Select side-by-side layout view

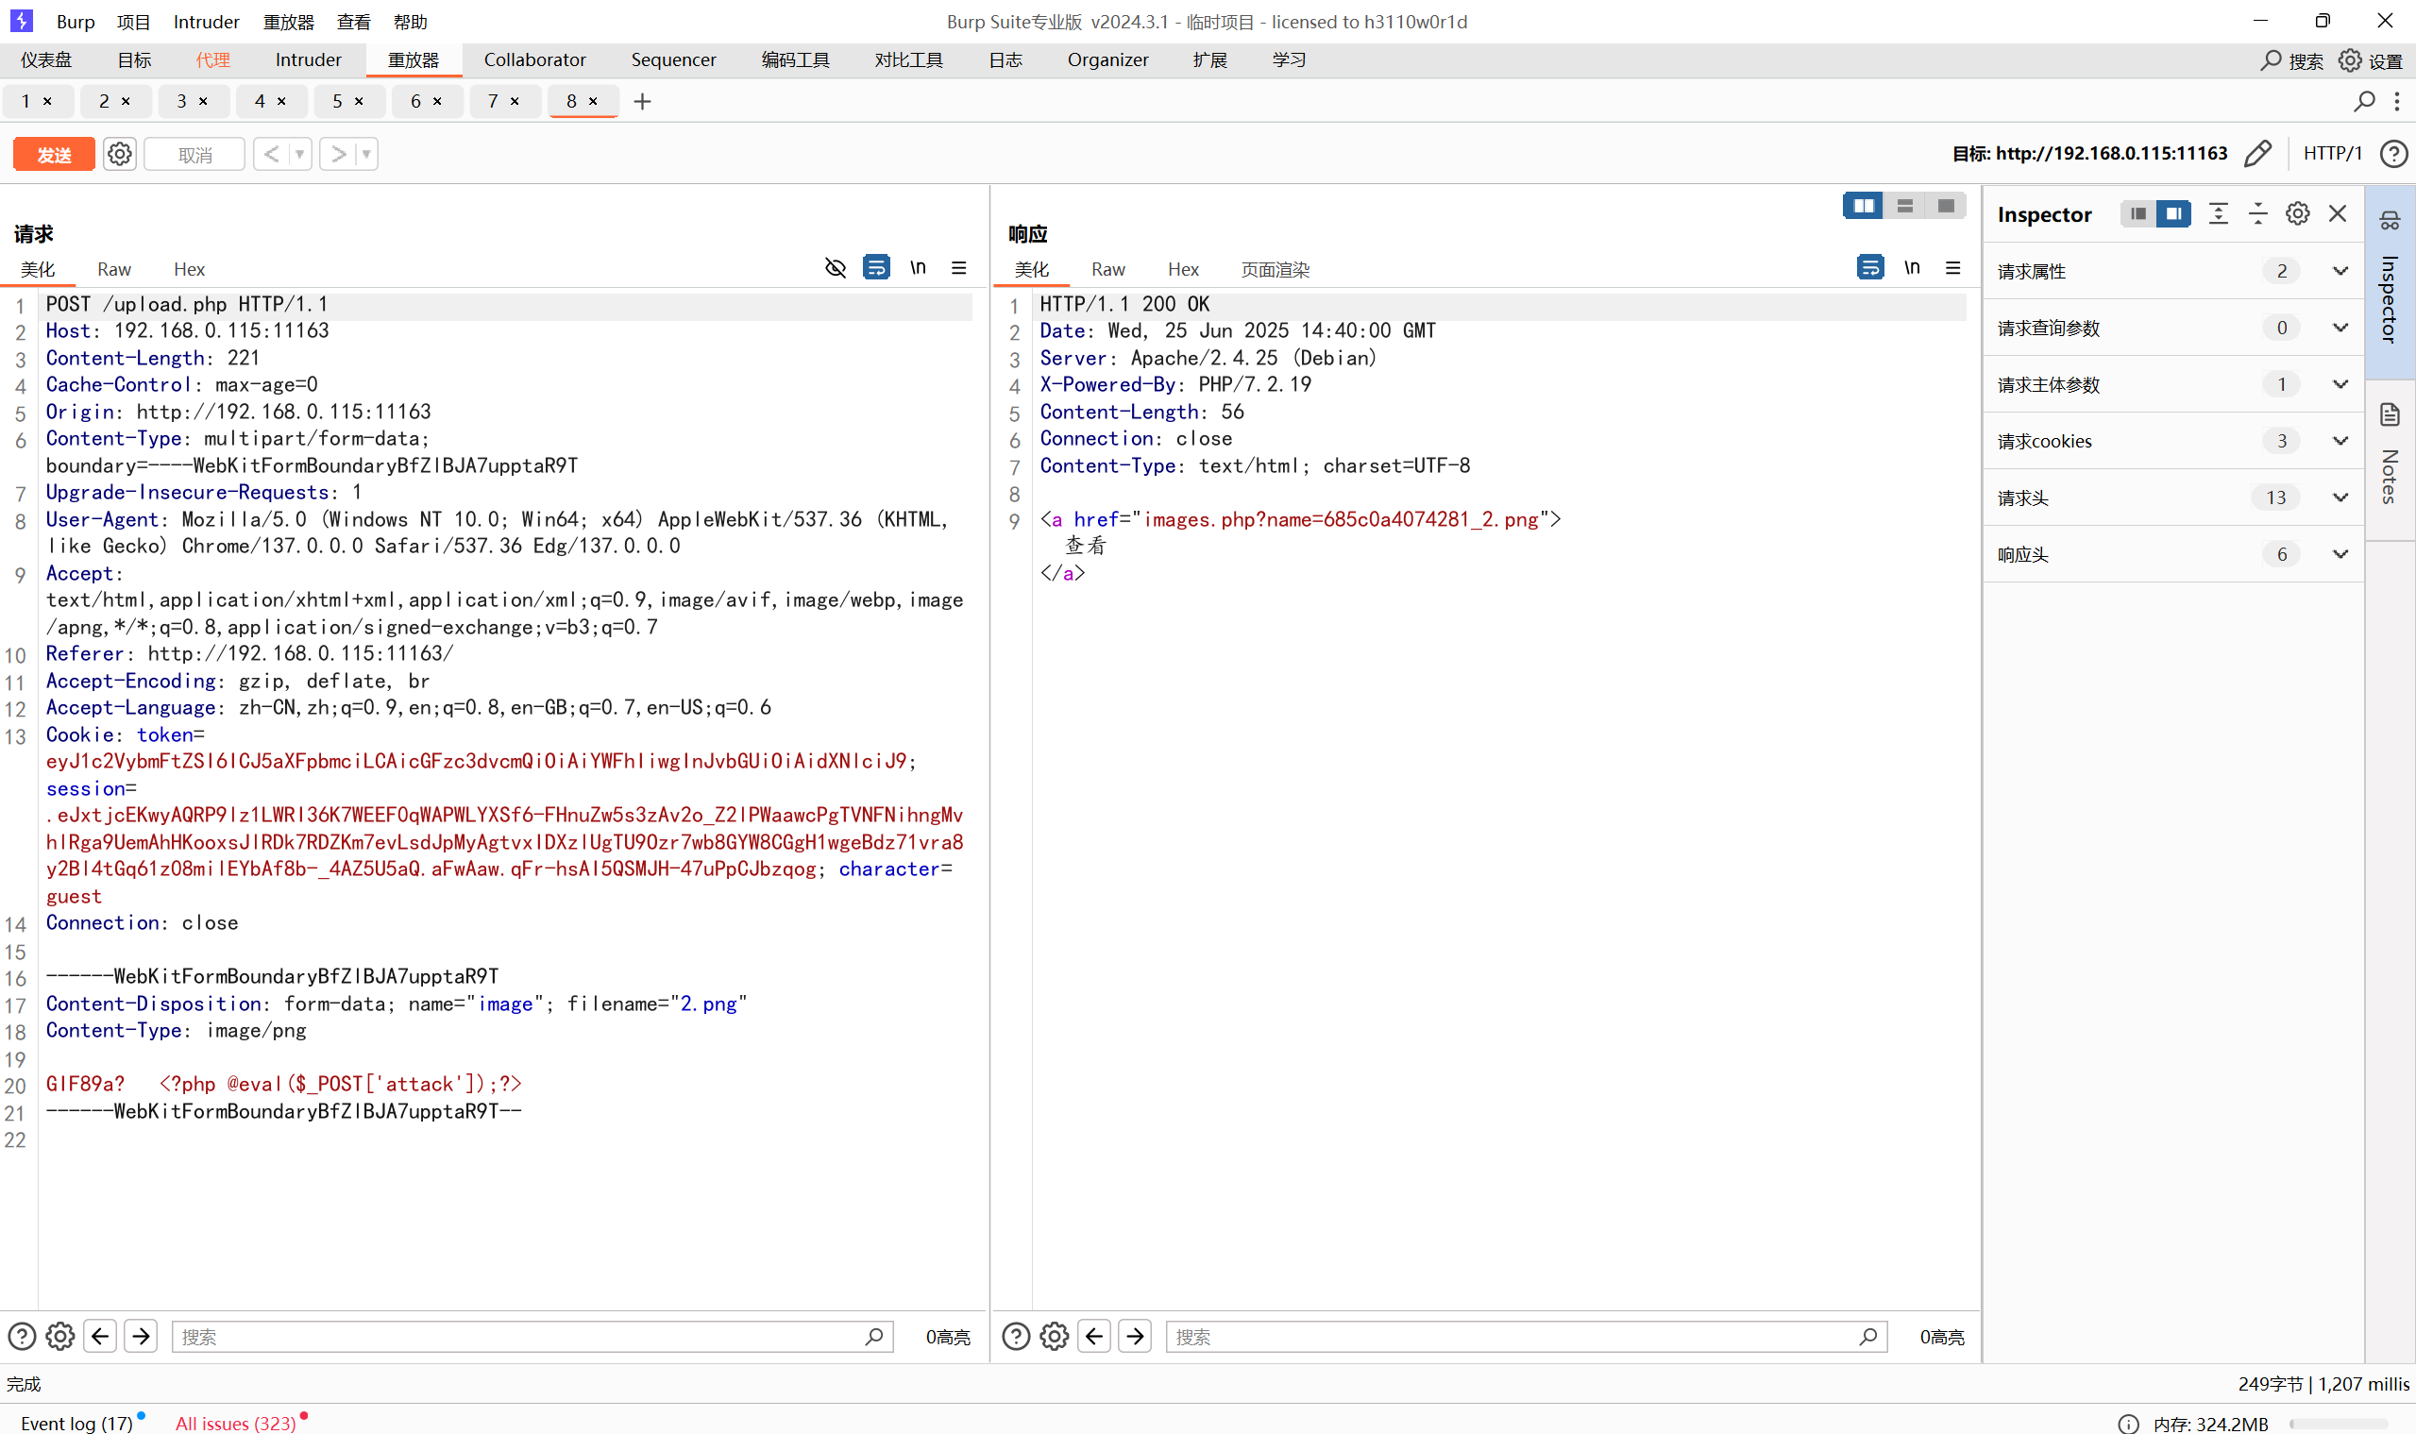point(1864,206)
